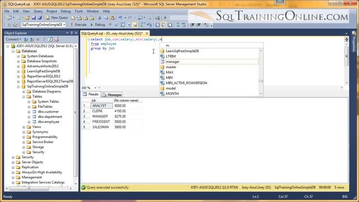This screenshot has height=202, width=359.
Task: Click the Parse checkmark icon
Action: [116, 25]
